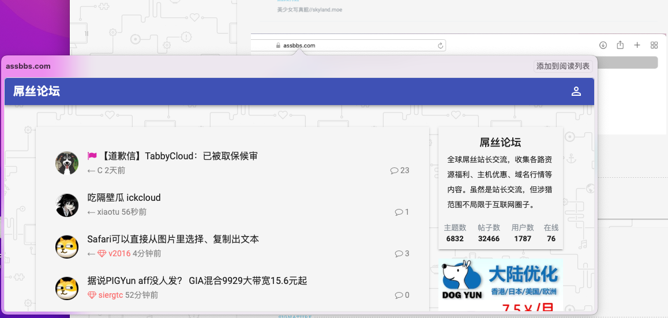Click the siergtc username link

pos(110,295)
